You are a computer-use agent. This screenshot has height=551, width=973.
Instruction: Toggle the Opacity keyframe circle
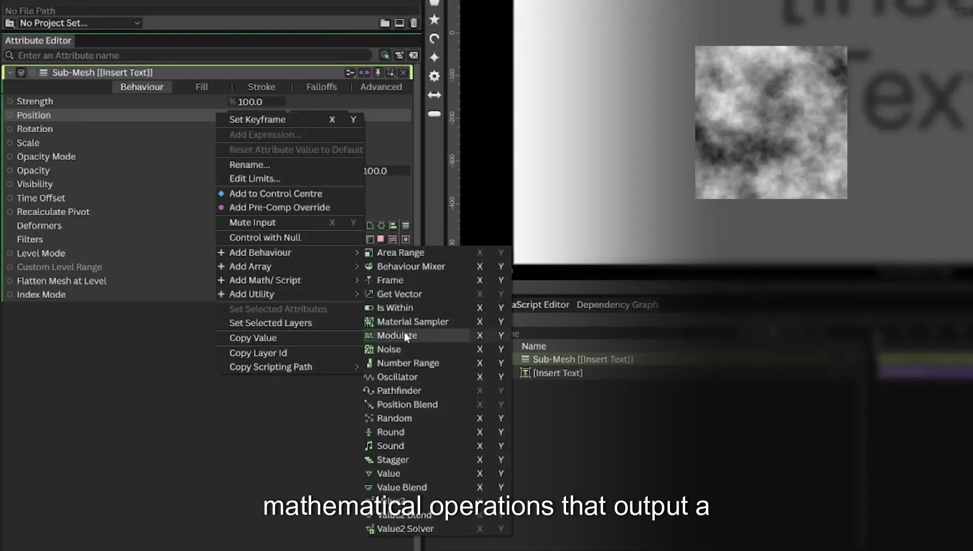10,171
